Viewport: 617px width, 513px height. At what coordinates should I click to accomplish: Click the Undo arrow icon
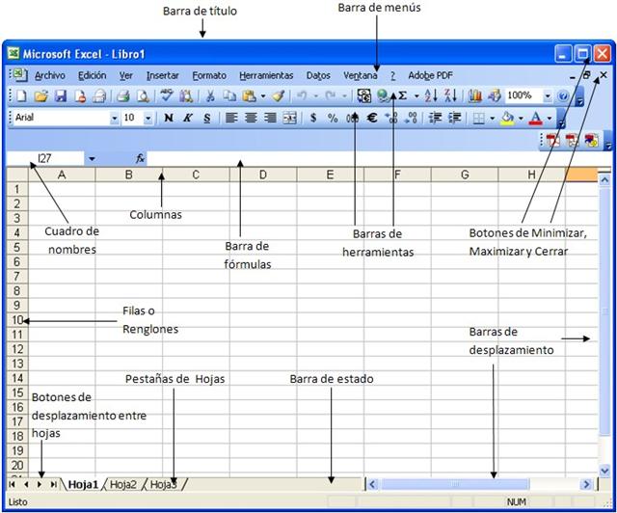coord(302,95)
